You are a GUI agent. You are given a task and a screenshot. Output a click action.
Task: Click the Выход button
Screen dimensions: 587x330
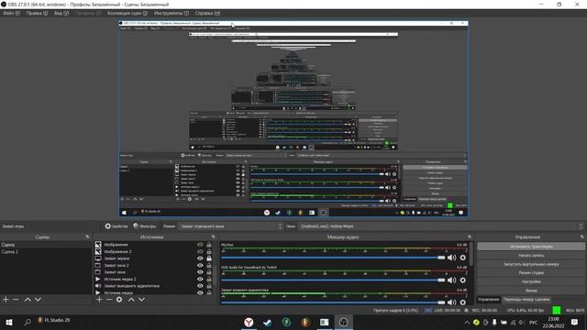tap(531, 291)
